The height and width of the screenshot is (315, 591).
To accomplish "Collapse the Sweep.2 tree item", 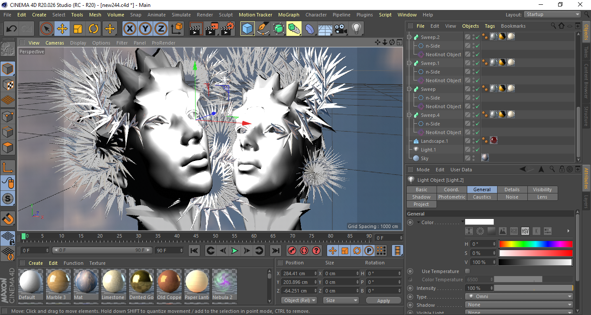I will [409, 37].
